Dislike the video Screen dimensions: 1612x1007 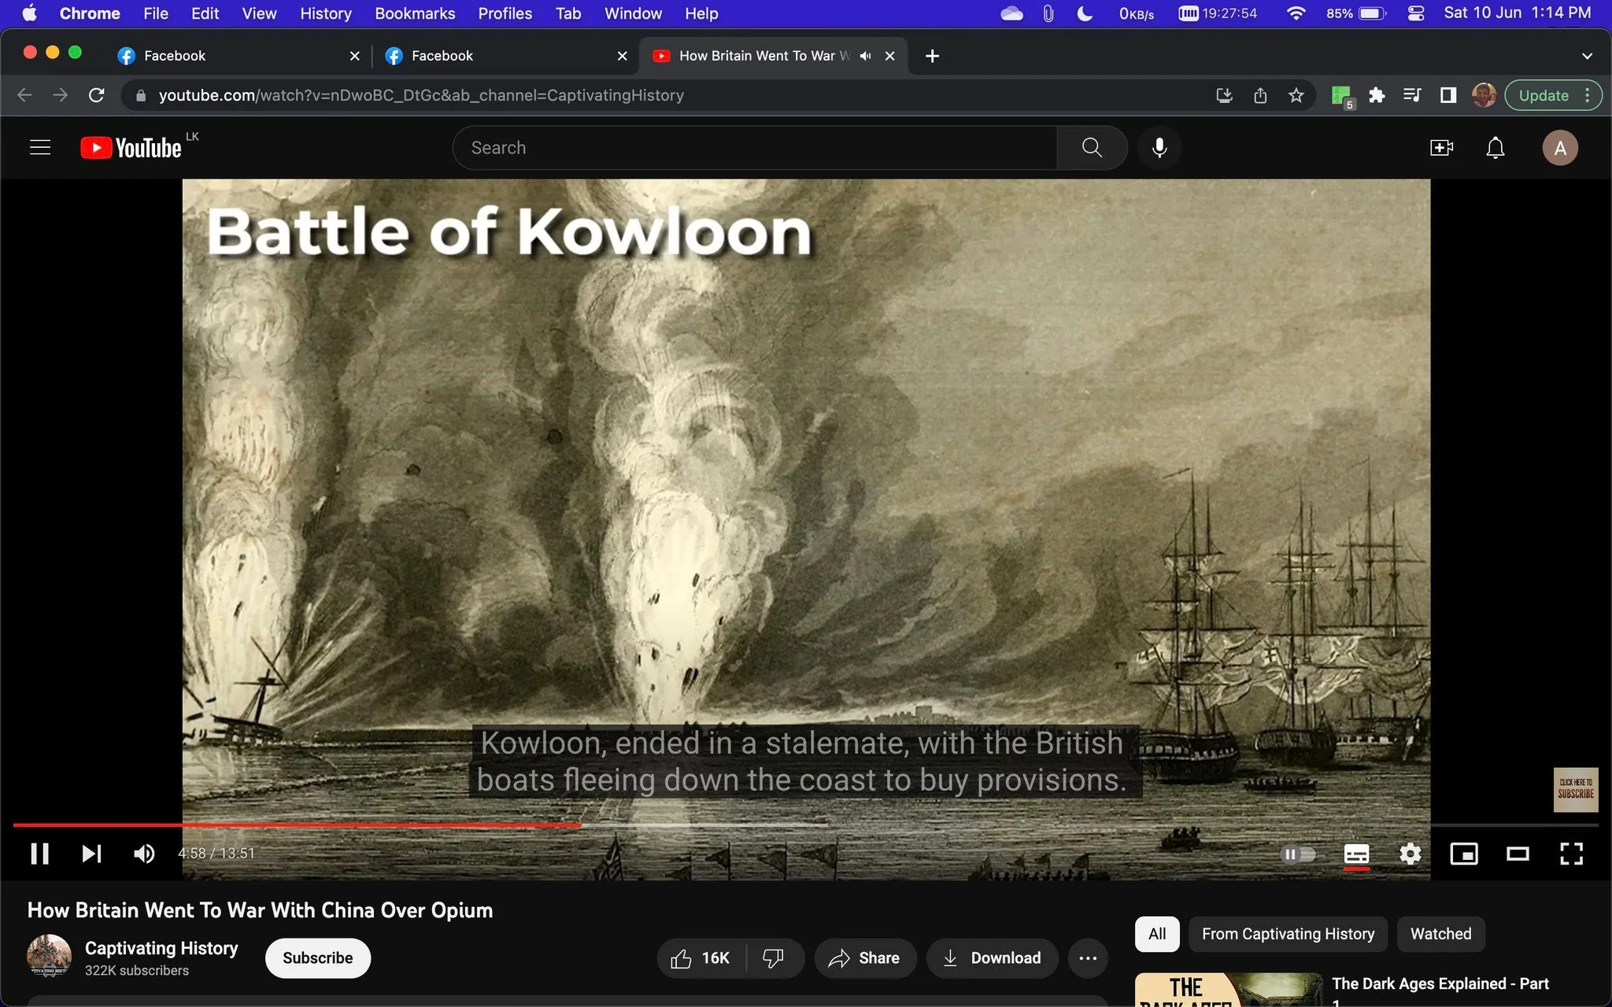(775, 958)
